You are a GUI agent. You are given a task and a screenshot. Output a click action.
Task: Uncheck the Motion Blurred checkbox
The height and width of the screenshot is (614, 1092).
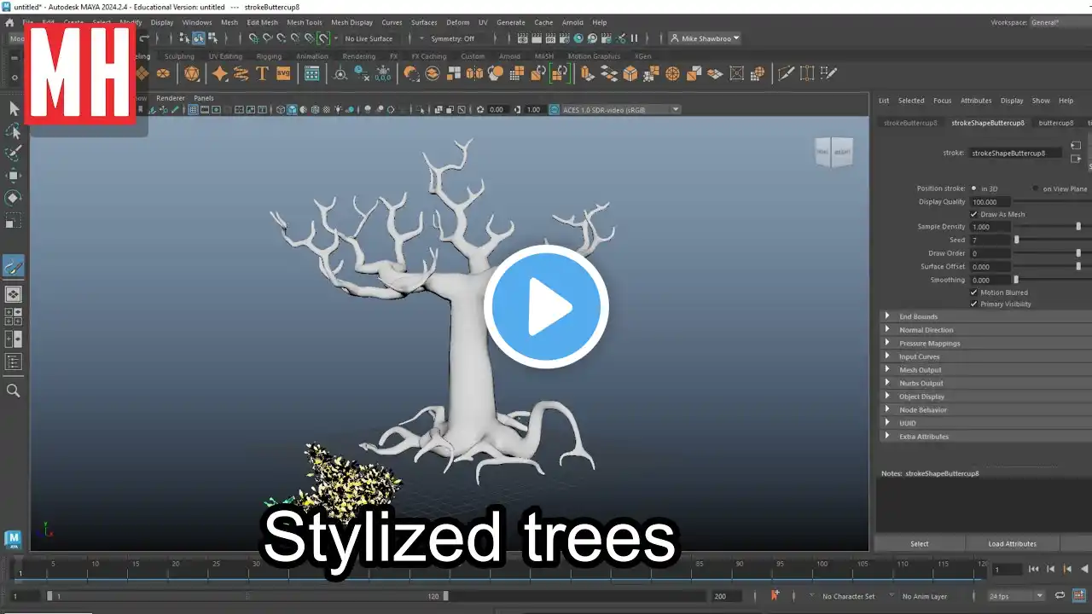(x=974, y=293)
